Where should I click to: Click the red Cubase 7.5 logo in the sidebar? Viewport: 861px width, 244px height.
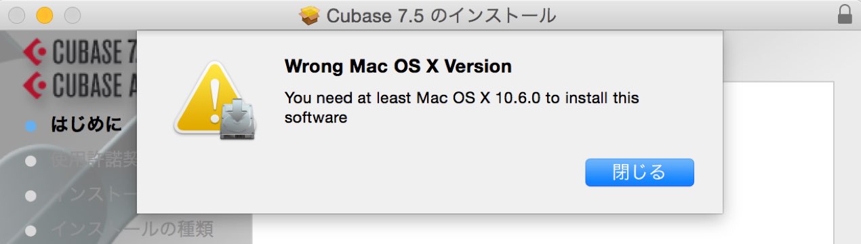coord(80,52)
